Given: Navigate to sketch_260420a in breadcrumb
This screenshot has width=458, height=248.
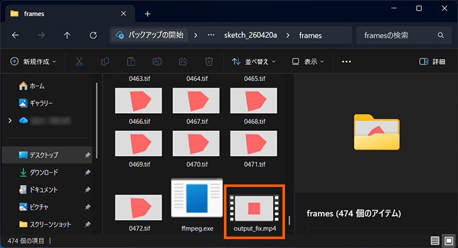Looking at the screenshot, I should (x=251, y=36).
